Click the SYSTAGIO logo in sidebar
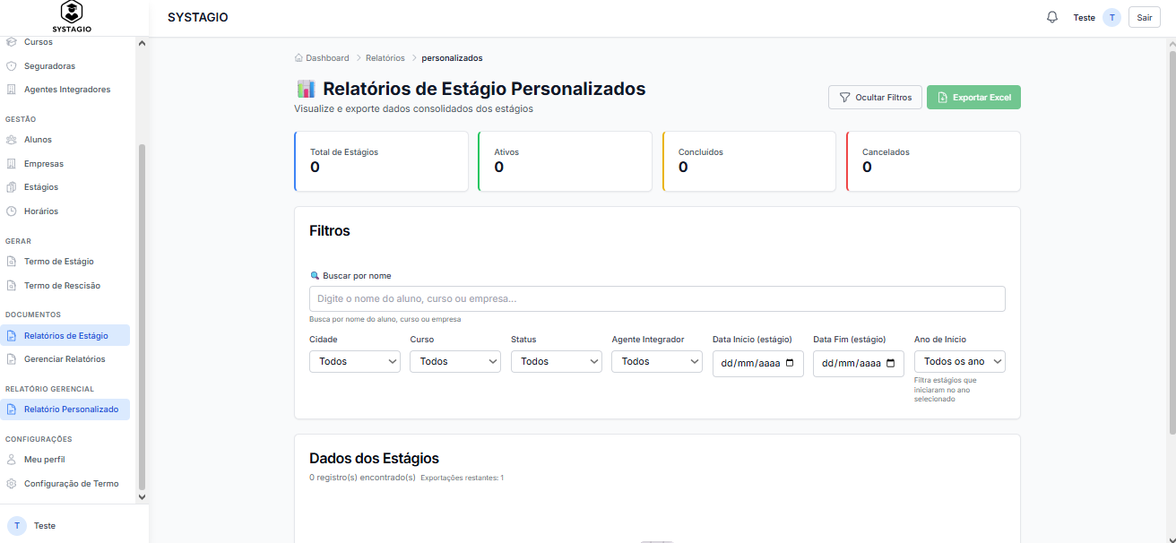The width and height of the screenshot is (1176, 543). tap(72, 17)
